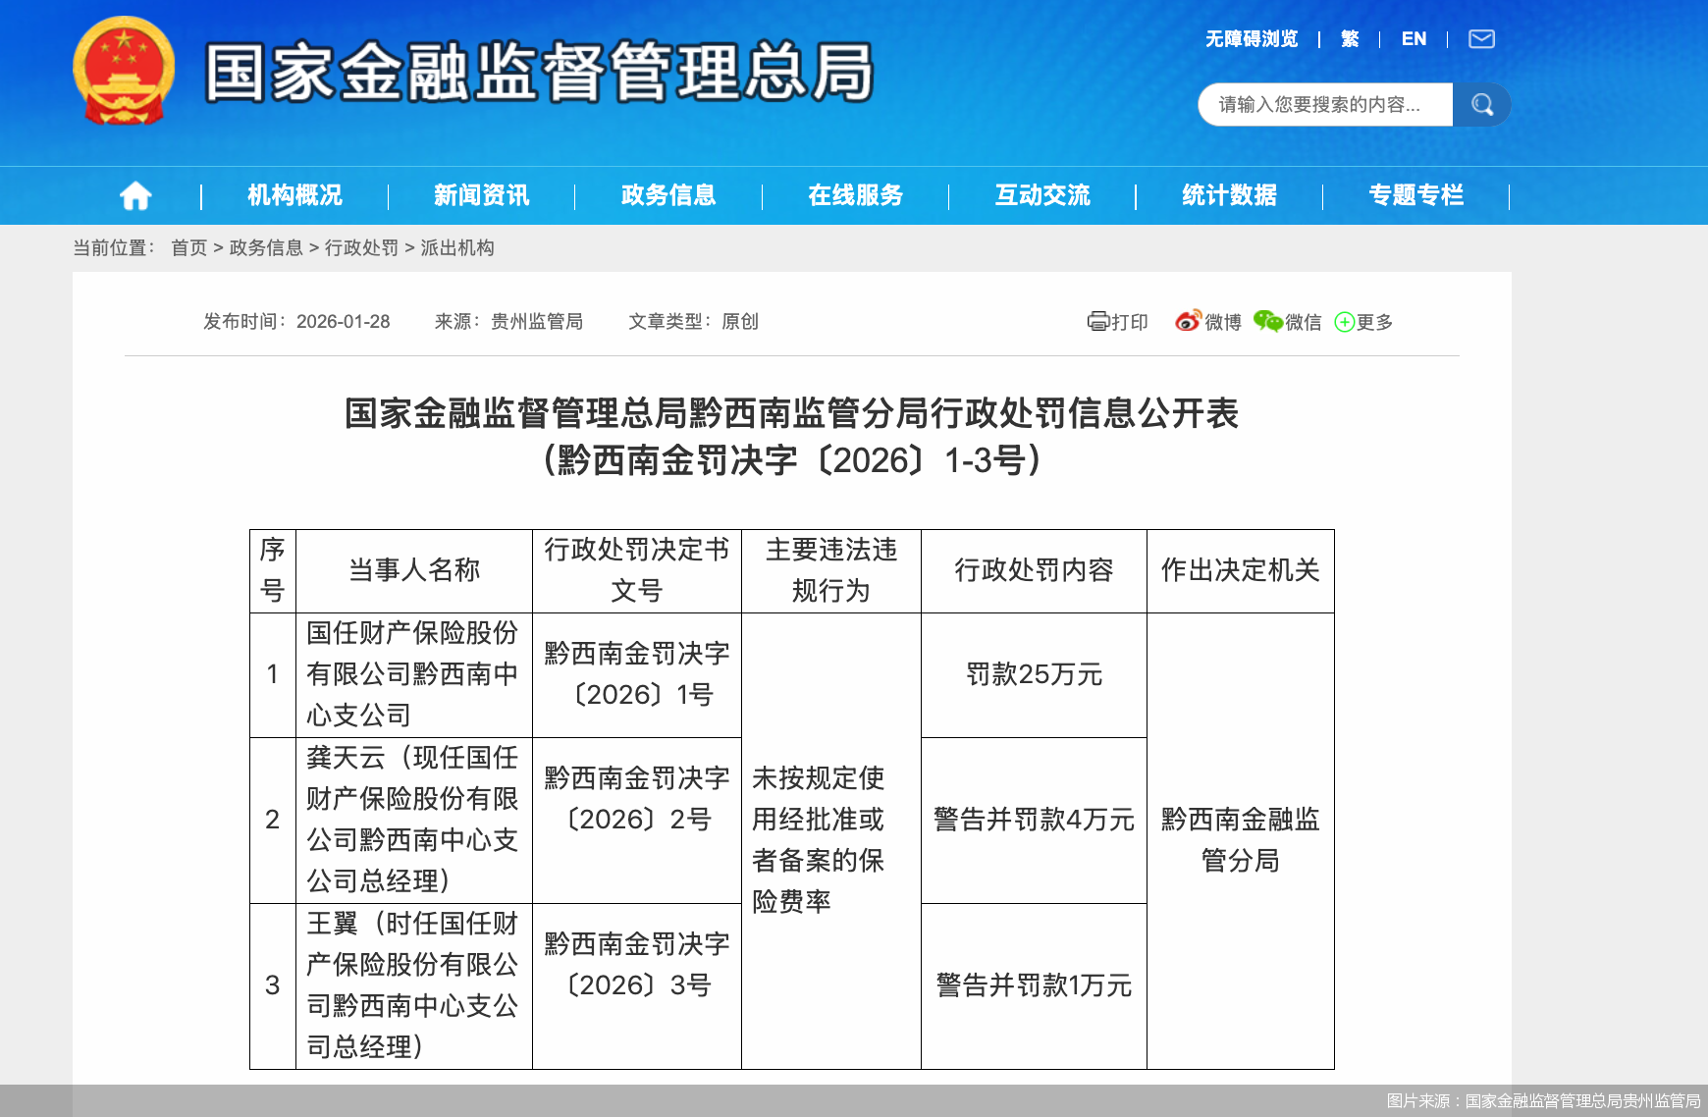Open the 在线服务 menu
Viewport: 1708px width, 1117px height.
(x=855, y=196)
